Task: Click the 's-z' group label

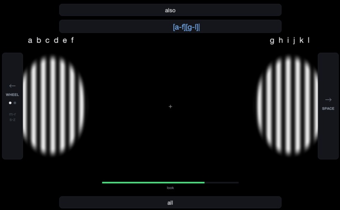Action: pyautogui.click(x=12, y=120)
